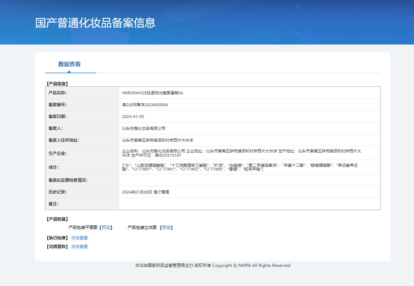Click the 备案人住所地址 address value
The width and height of the screenshot is (414, 286).
pyautogui.click(x=157, y=140)
